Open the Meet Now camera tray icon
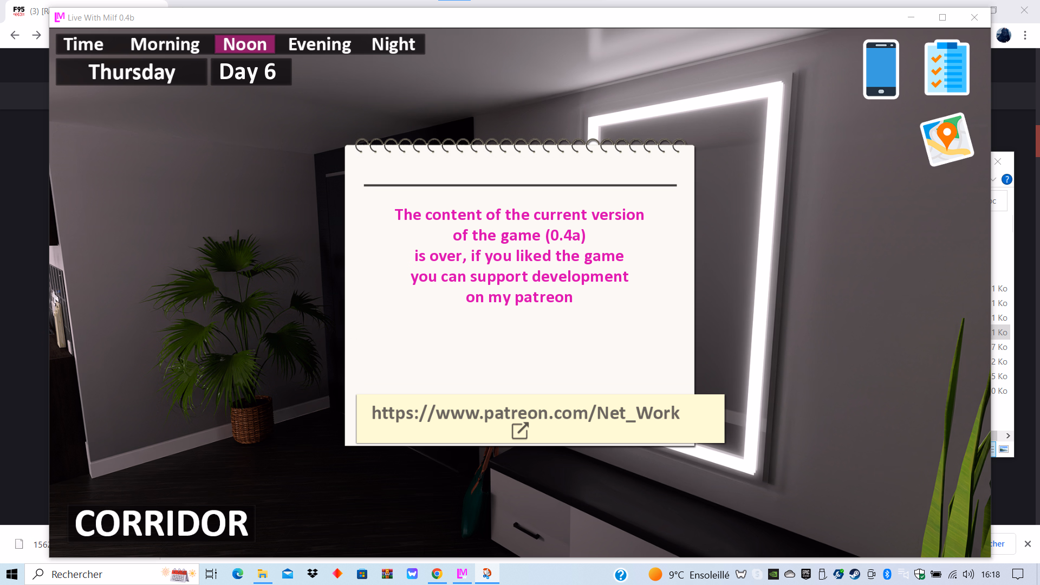Image resolution: width=1040 pixels, height=585 pixels. click(x=871, y=574)
